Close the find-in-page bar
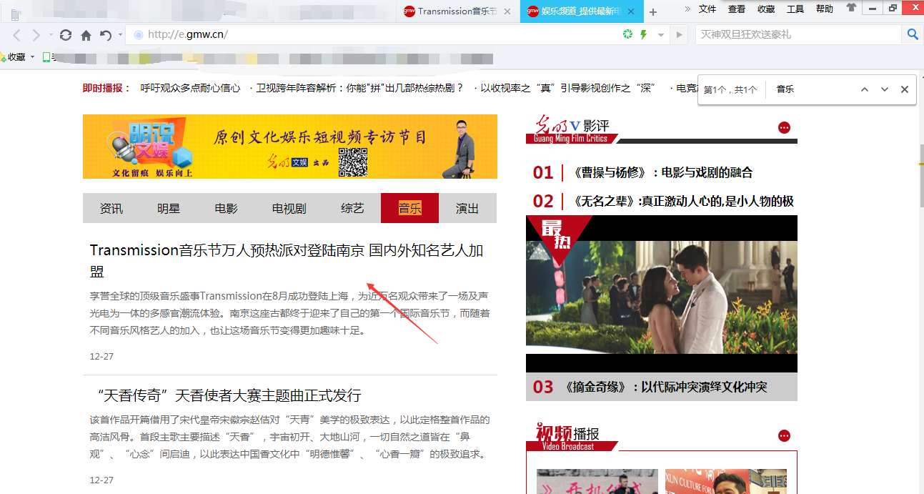Image resolution: width=924 pixels, height=494 pixels. tap(905, 89)
